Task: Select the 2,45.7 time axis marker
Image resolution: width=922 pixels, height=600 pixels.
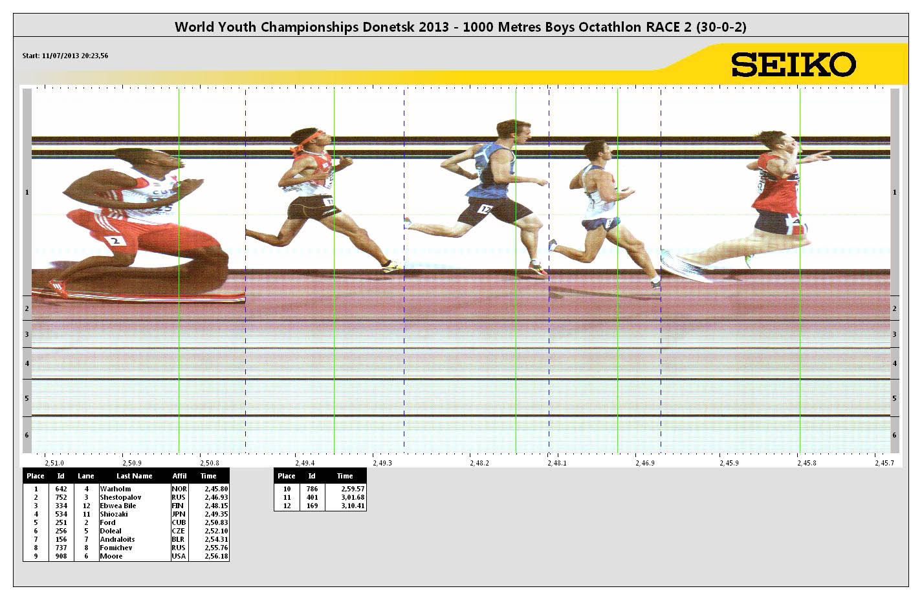Action: tap(883, 463)
